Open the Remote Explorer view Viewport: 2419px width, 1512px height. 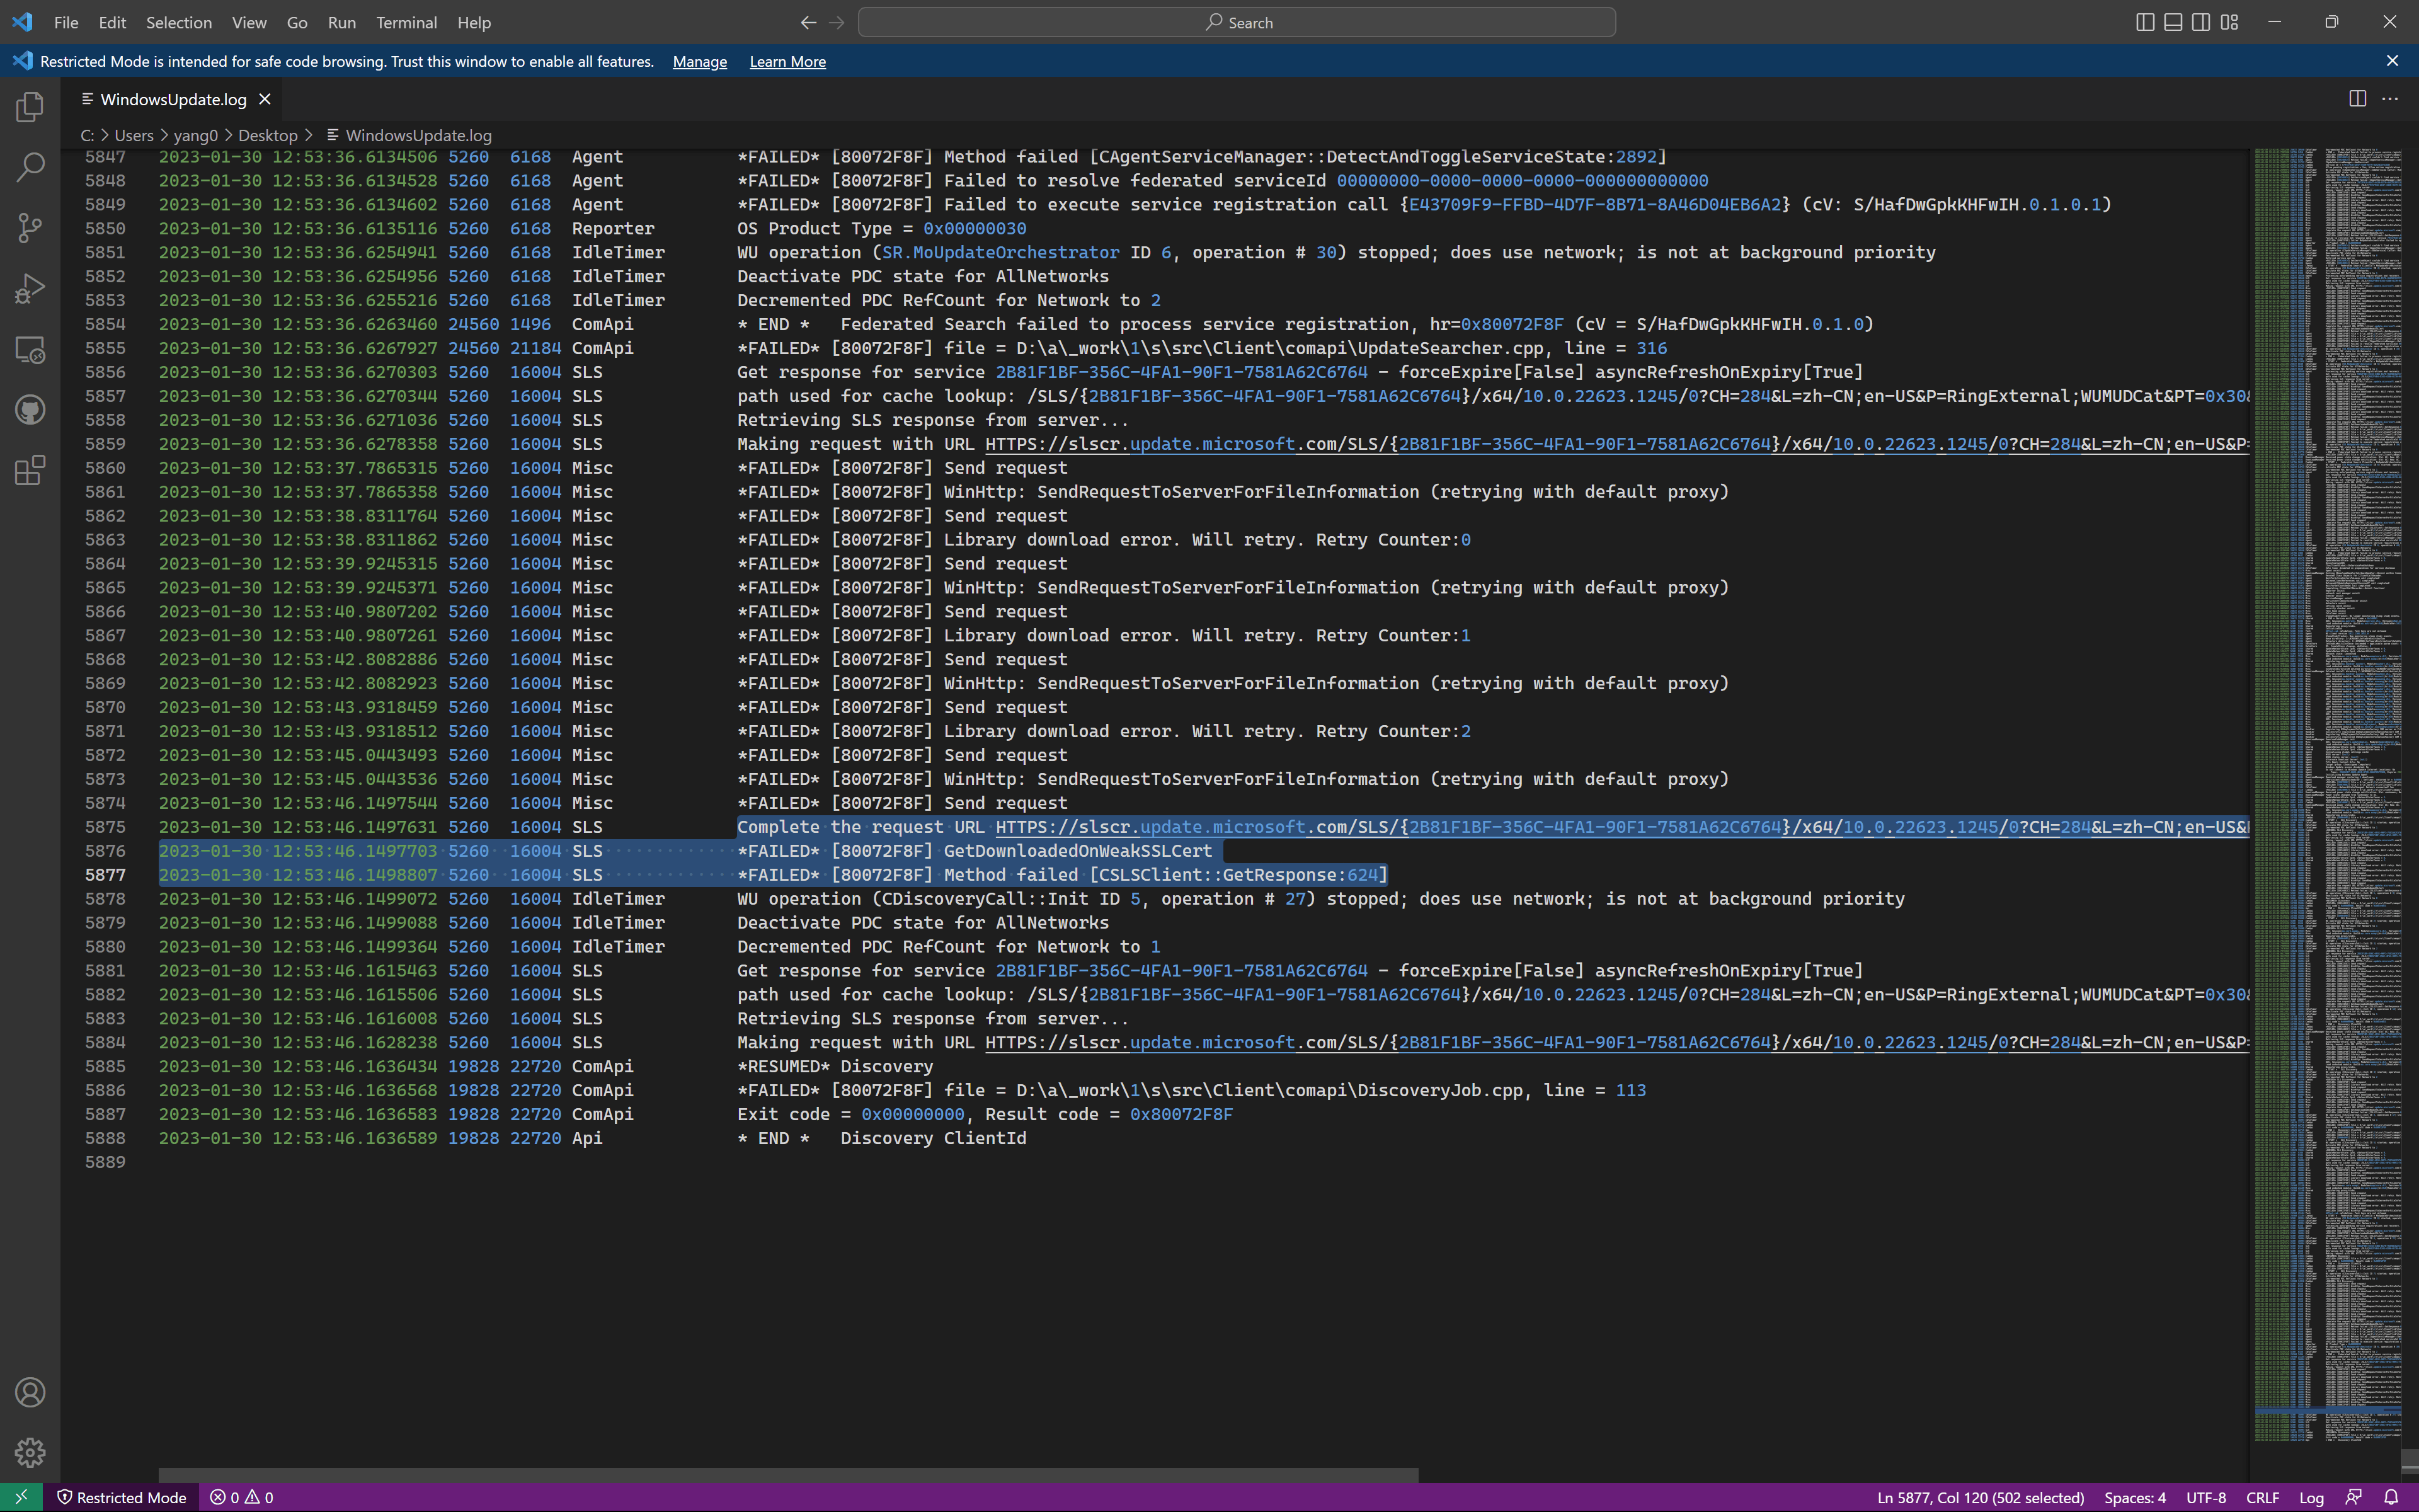coord(30,350)
